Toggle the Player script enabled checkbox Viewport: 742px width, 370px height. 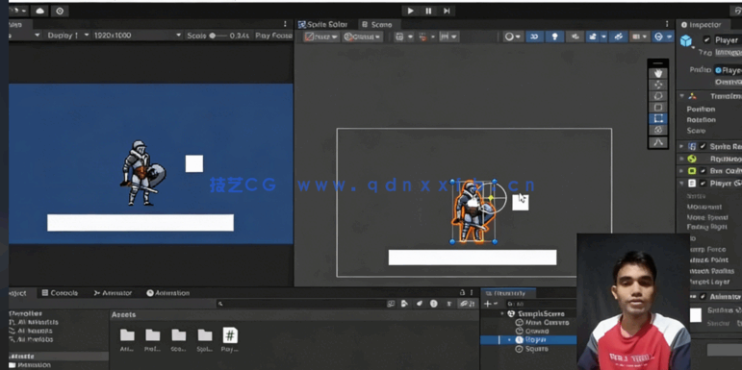(x=703, y=183)
